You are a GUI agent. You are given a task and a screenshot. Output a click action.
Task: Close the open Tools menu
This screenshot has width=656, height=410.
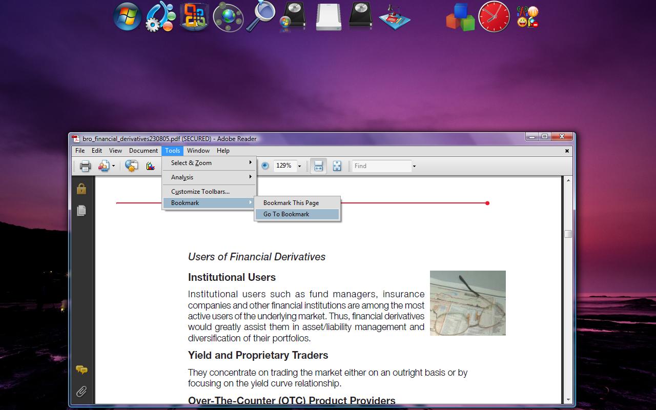(173, 151)
